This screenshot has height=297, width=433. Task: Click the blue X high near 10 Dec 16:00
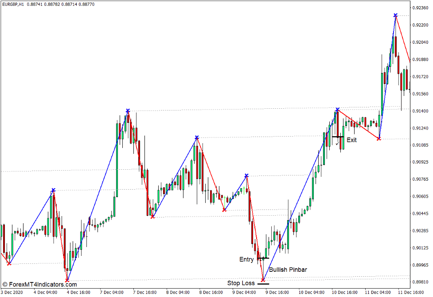click(x=338, y=109)
